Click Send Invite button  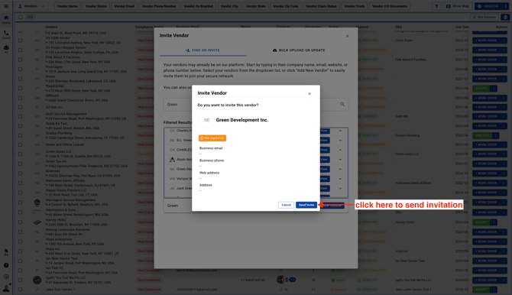pos(306,205)
